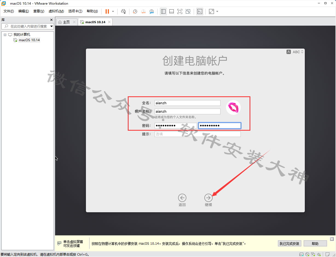Image resolution: width=336 pixels, height=257 pixels.
Task: Open the 帮助(H) menu
Action: (x=92, y=11)
